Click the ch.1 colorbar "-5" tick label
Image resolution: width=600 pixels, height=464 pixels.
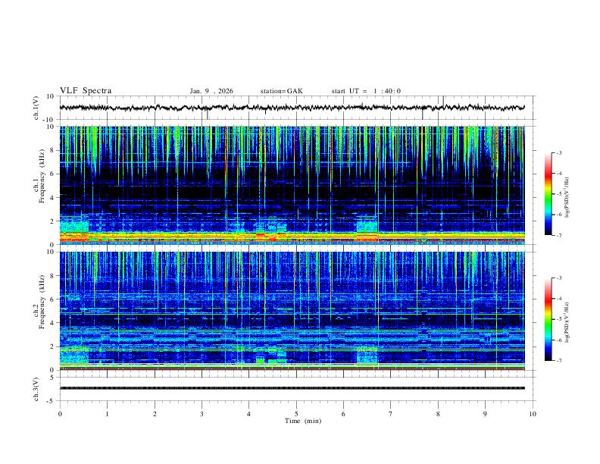(558, 194)
